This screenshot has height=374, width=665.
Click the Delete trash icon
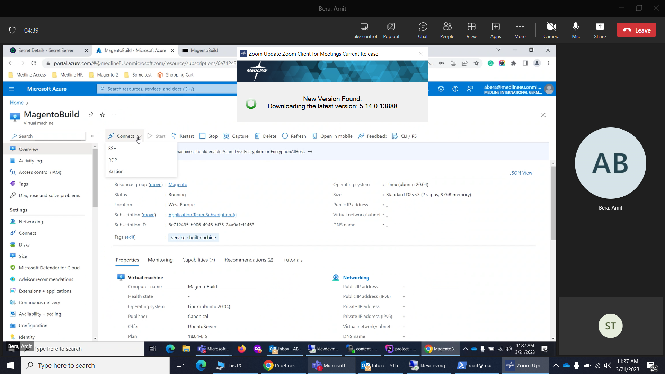click(257, 136)
